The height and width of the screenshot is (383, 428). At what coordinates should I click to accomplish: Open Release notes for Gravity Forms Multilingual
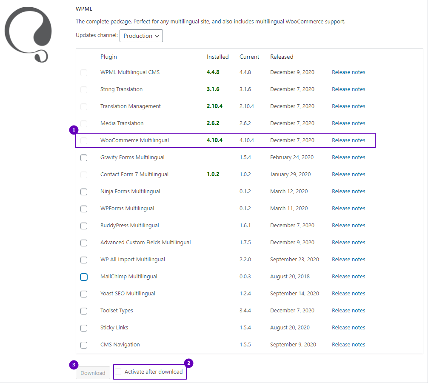(348, 157)
